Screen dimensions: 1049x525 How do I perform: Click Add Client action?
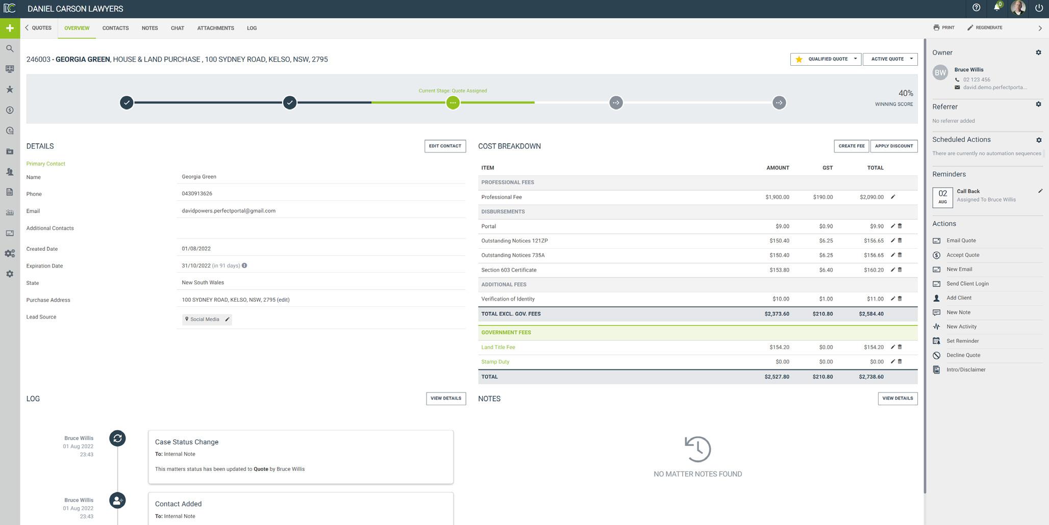959,298
